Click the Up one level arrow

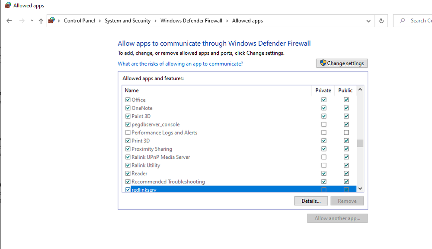click(41, 21)
